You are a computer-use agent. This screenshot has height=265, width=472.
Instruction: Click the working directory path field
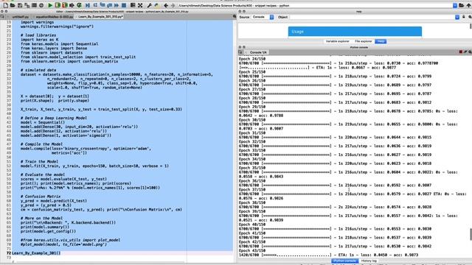315,5
